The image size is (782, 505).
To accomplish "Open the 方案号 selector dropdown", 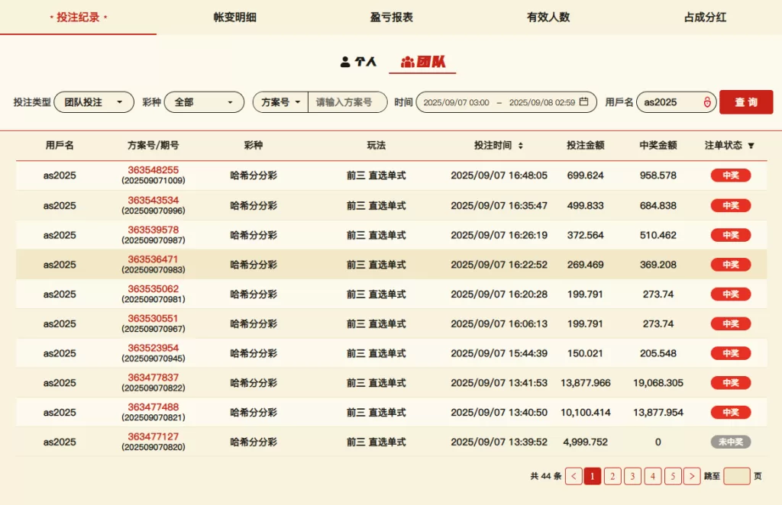I will 280,102.
